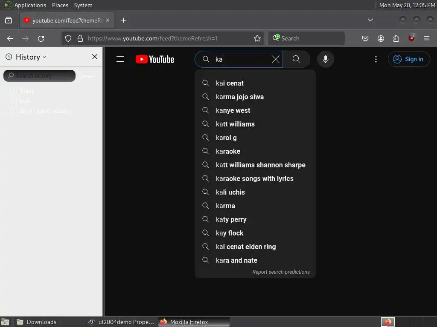Reload the current page
This screenshot has height=327, width=437.
pyautogui.click(x=41, y=38)
